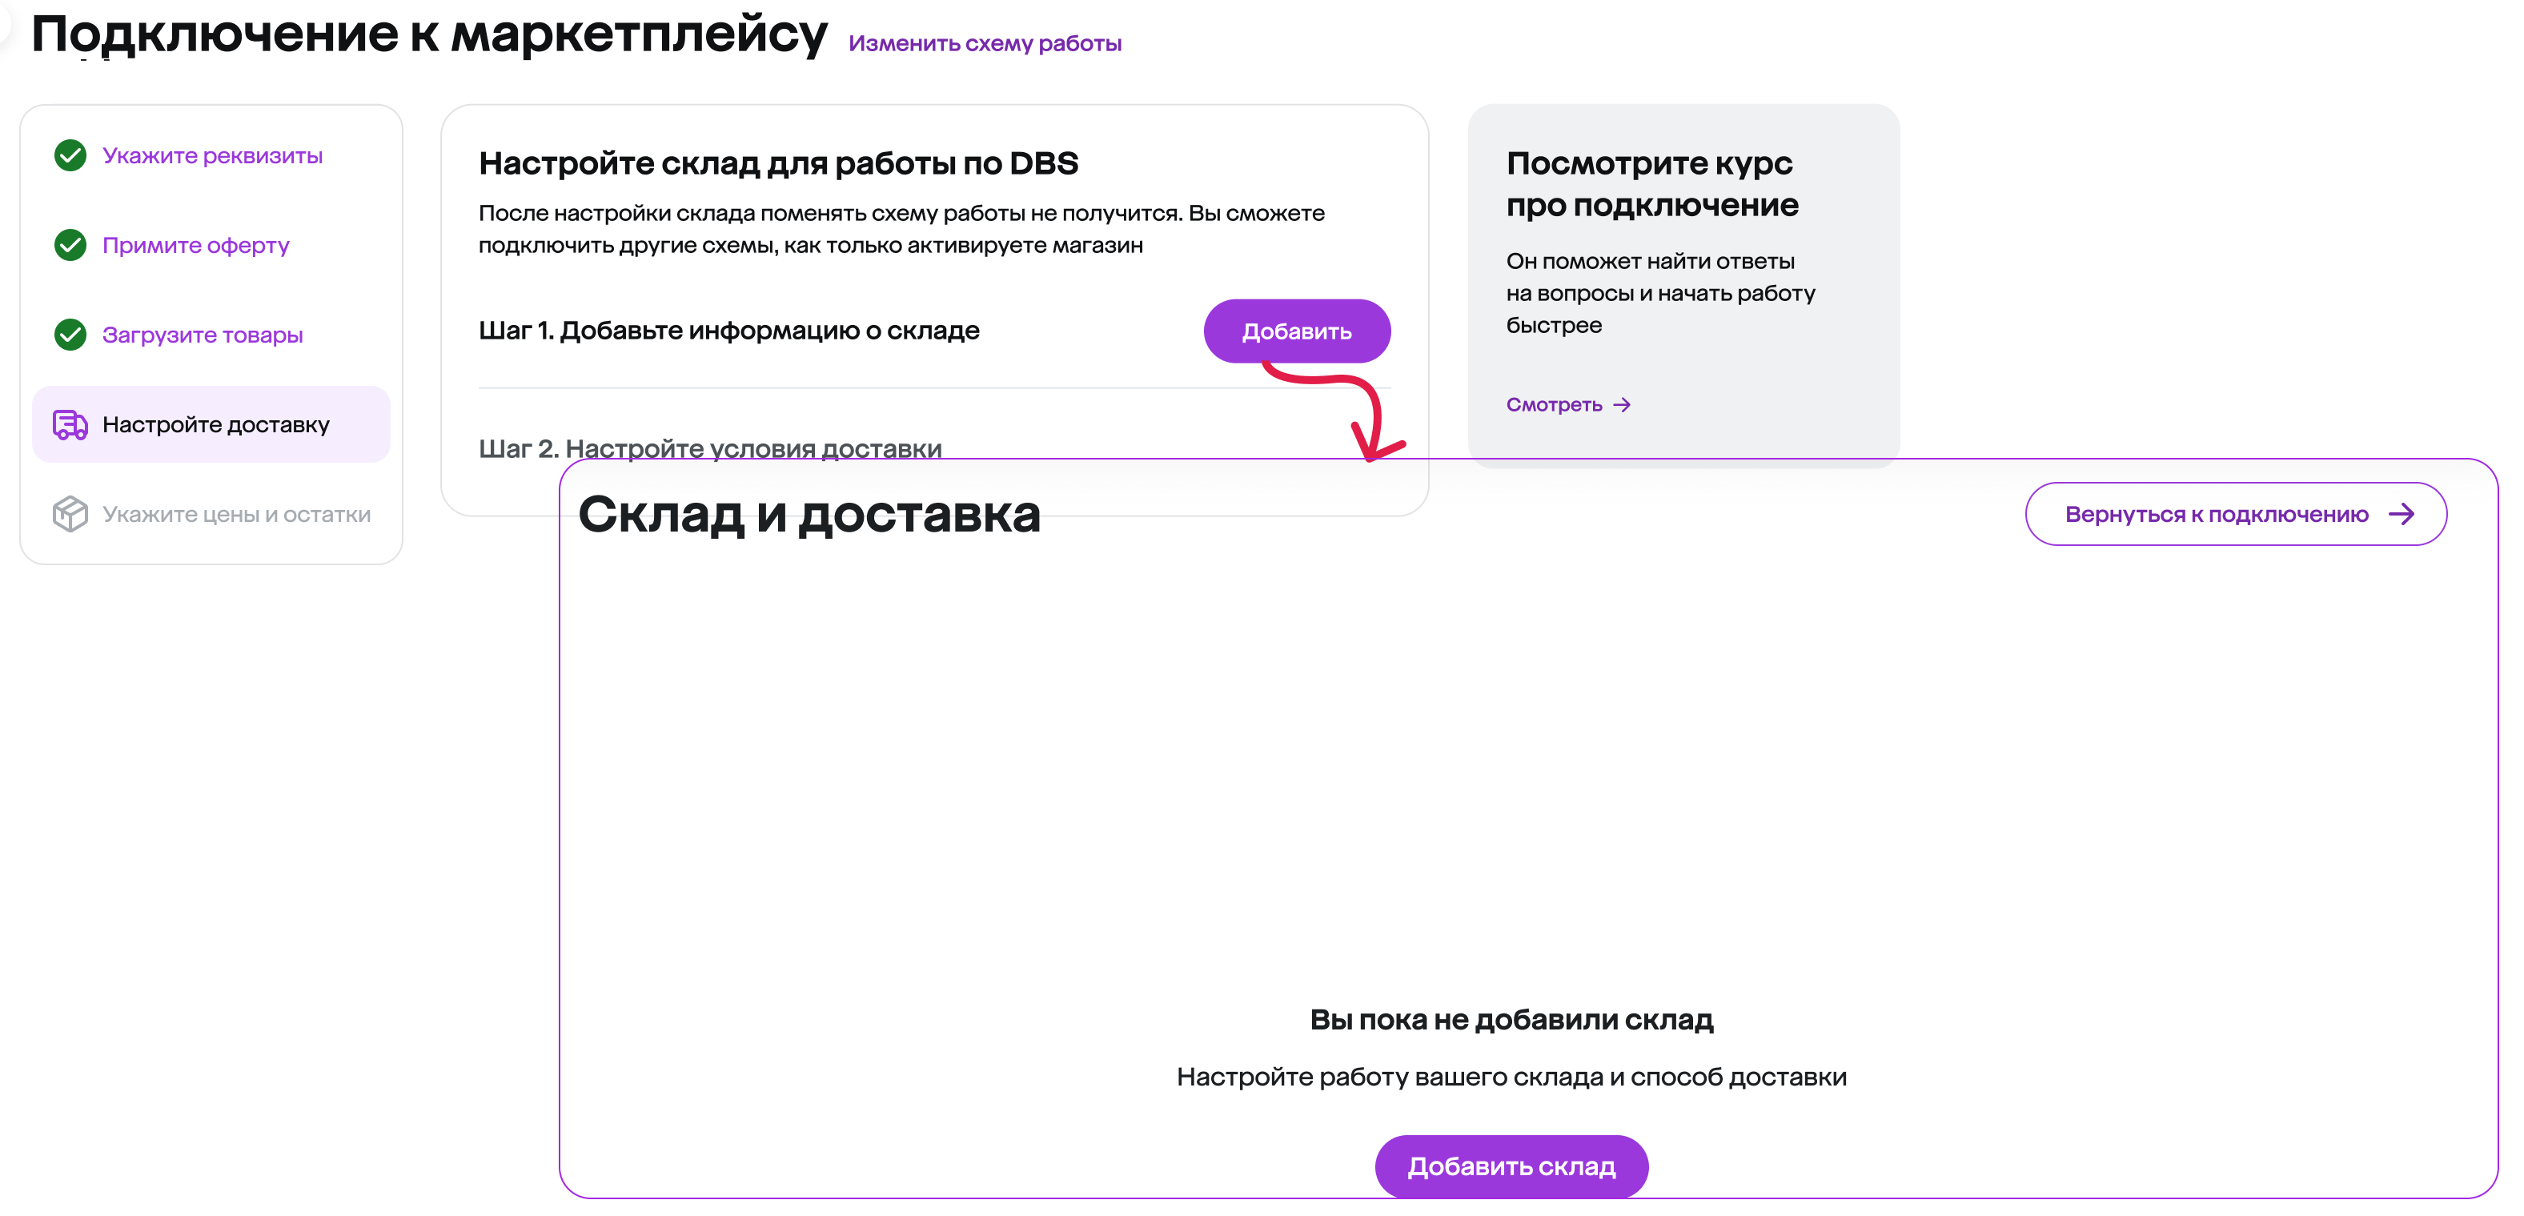Go to Загрузите товары step
2524x1216 pixels.
(x=202, y=334)
